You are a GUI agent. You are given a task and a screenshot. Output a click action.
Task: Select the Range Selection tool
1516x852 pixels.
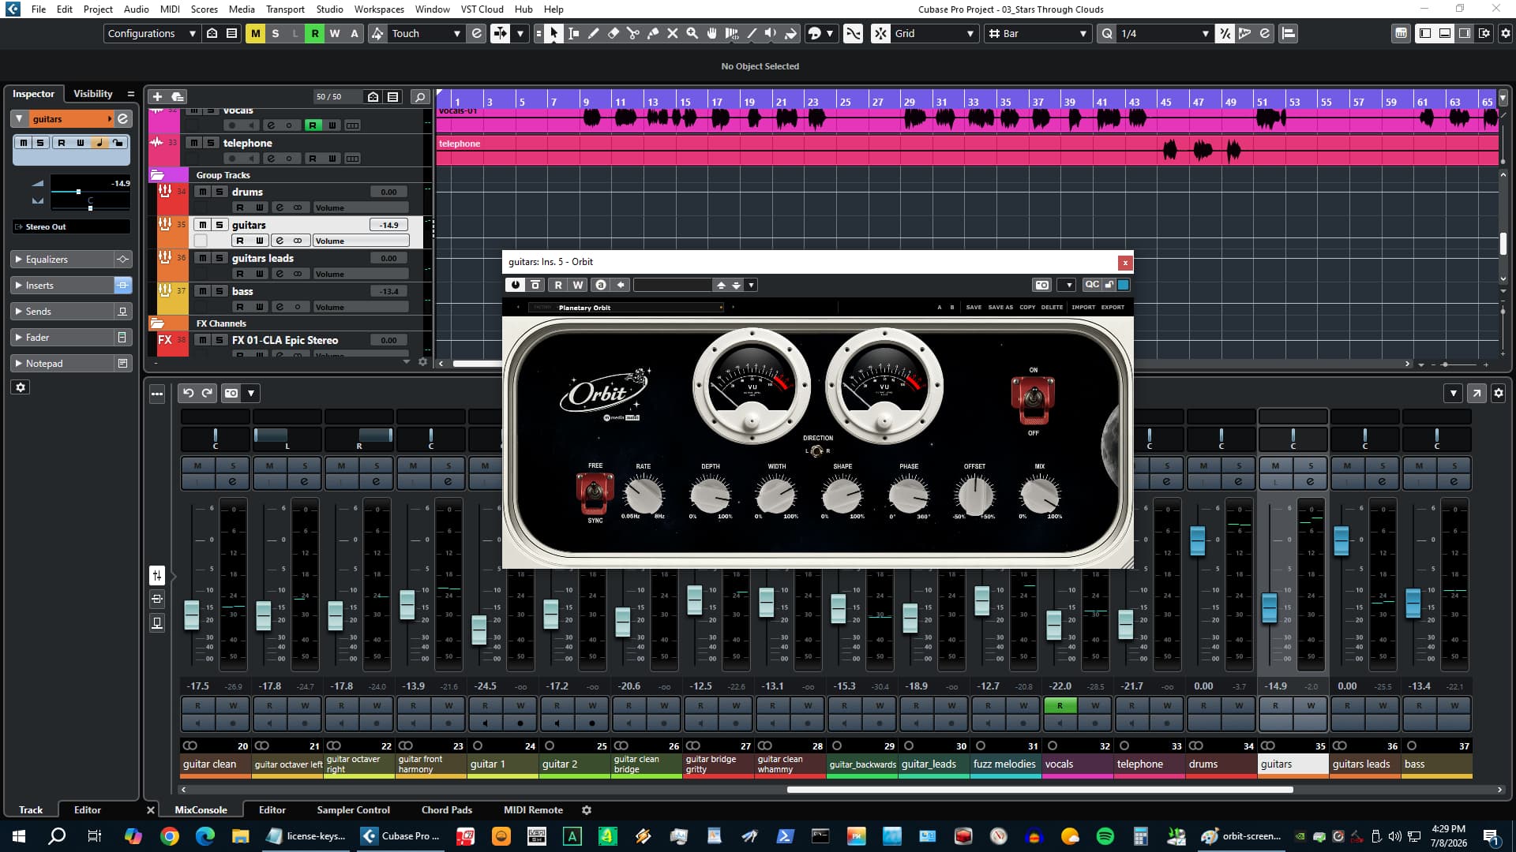tap(573, 33)
